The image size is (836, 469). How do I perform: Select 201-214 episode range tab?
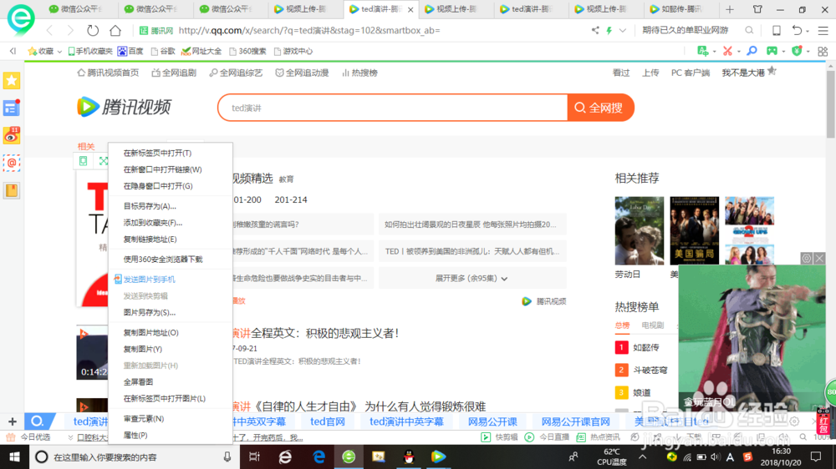(291, 199)
